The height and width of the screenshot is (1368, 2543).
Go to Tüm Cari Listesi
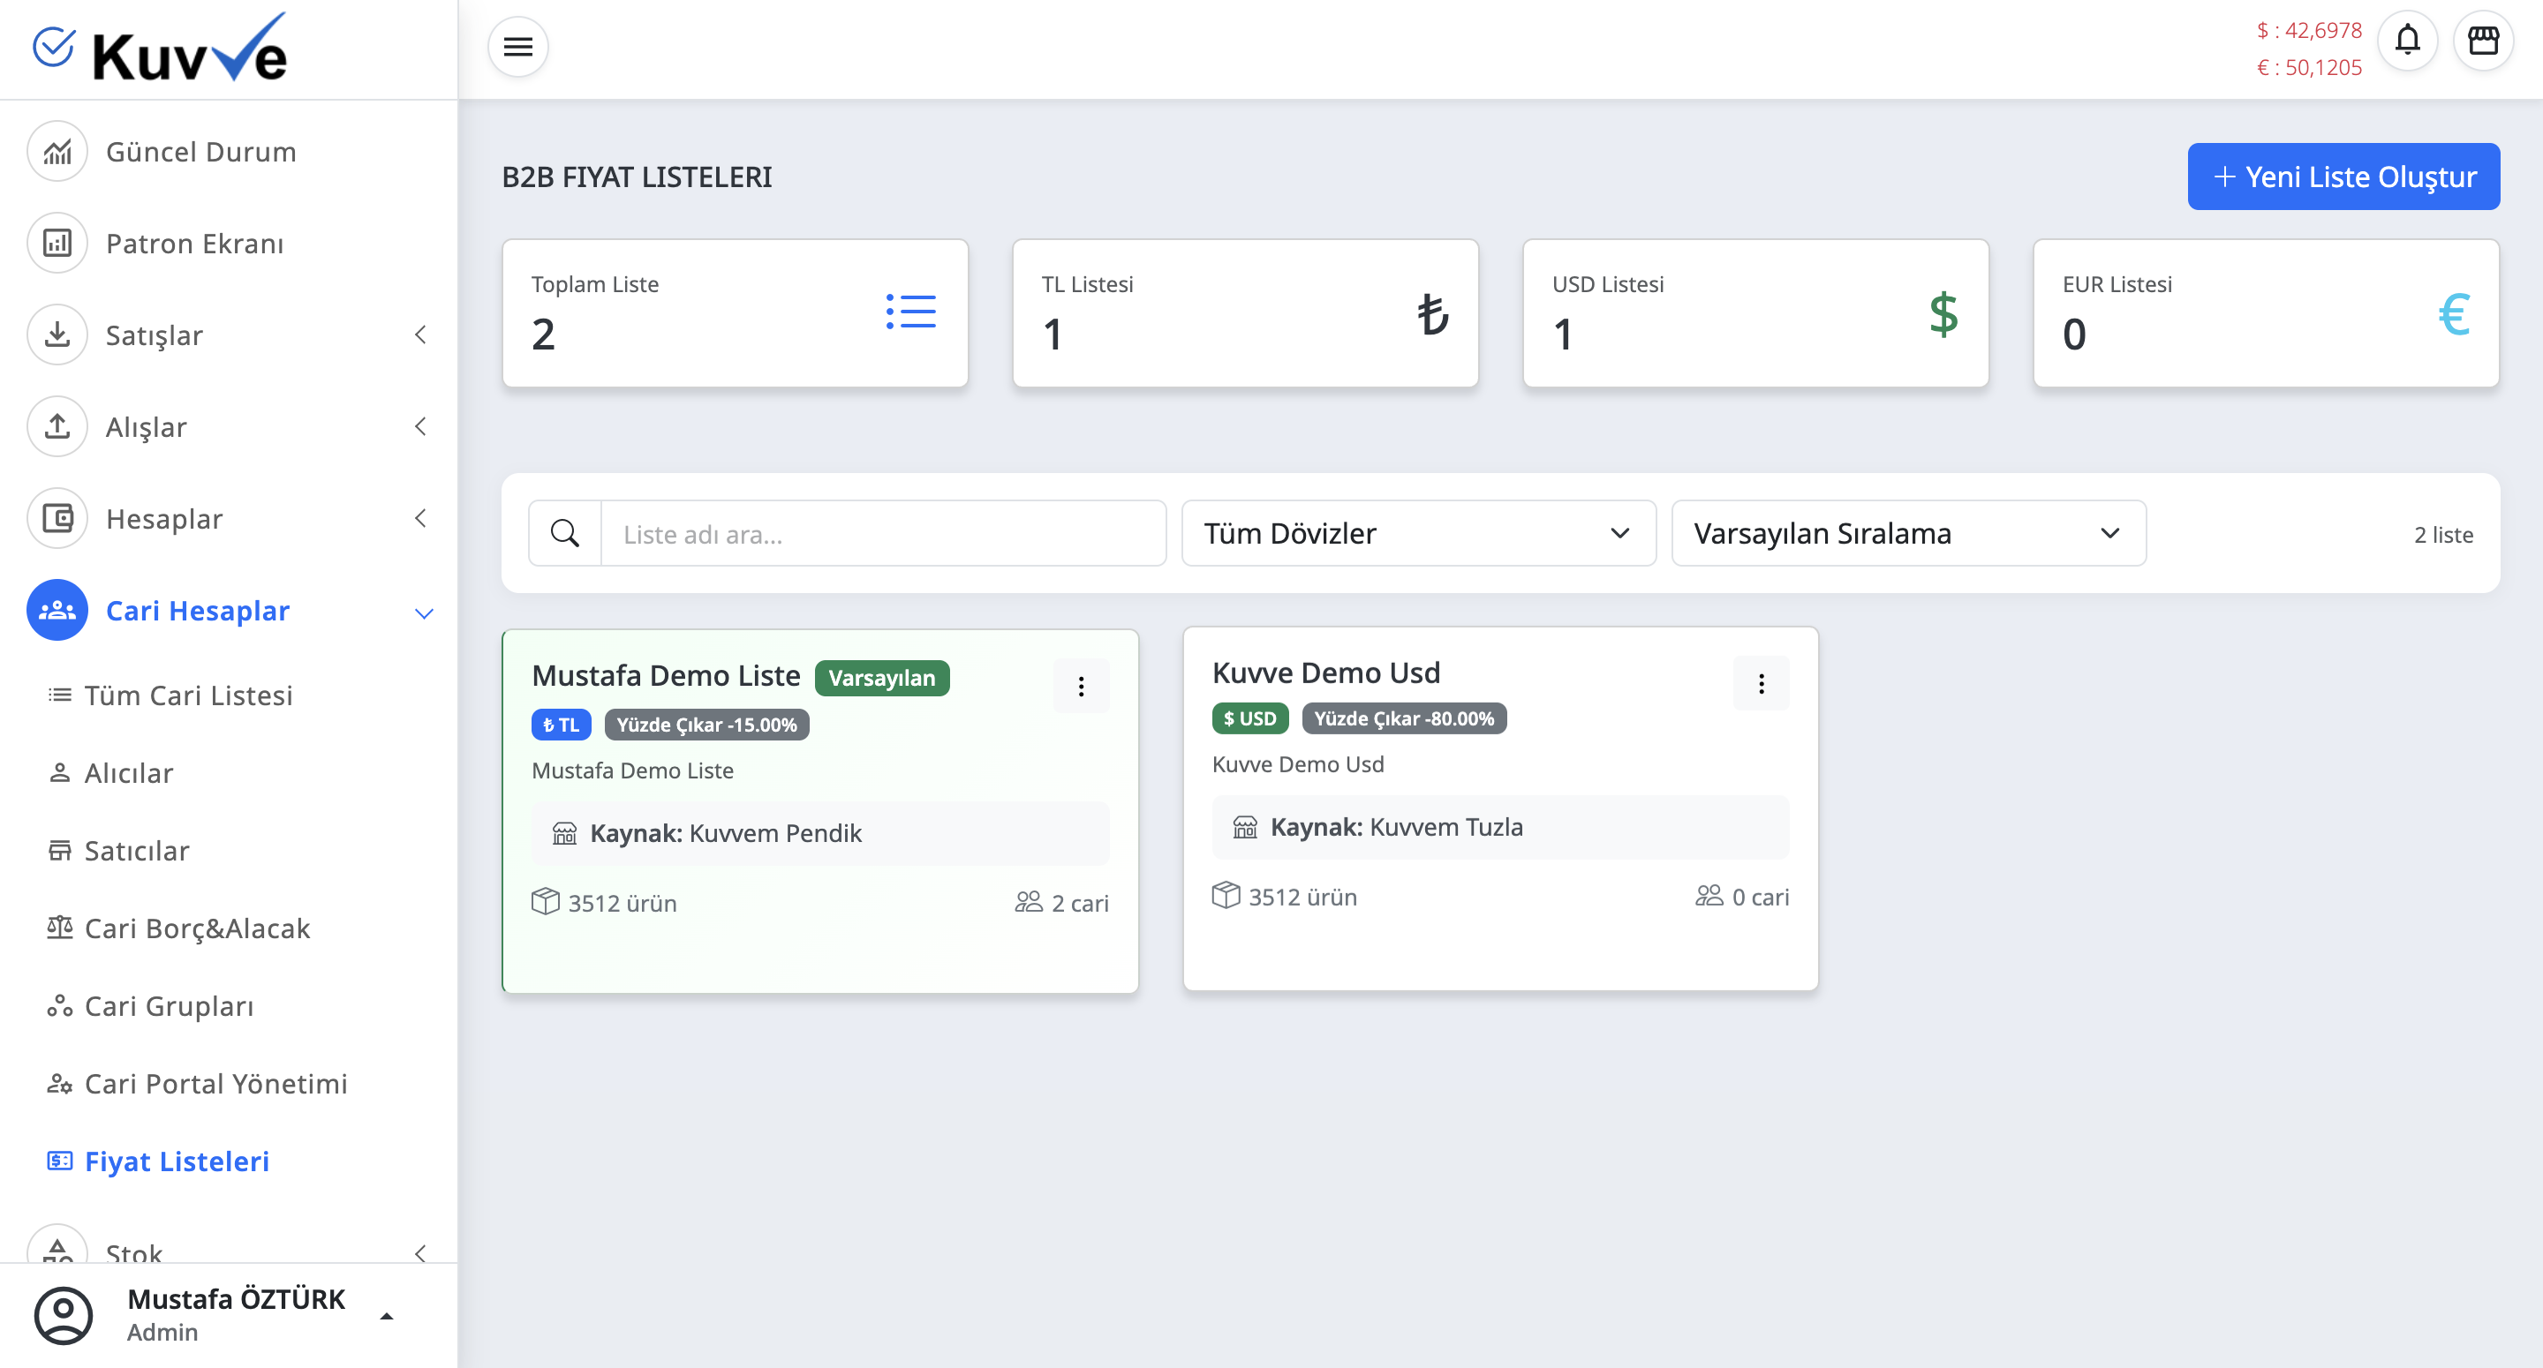click(x=187, y=695)
